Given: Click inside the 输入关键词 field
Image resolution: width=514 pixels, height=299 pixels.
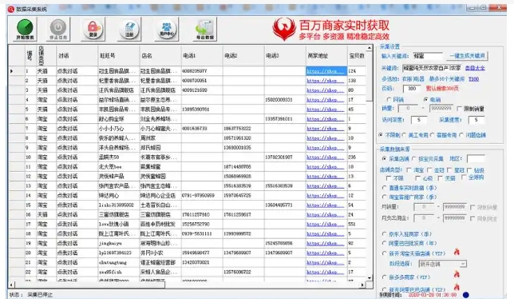Looking at the screenshot, I should click(x=427, y=56).
